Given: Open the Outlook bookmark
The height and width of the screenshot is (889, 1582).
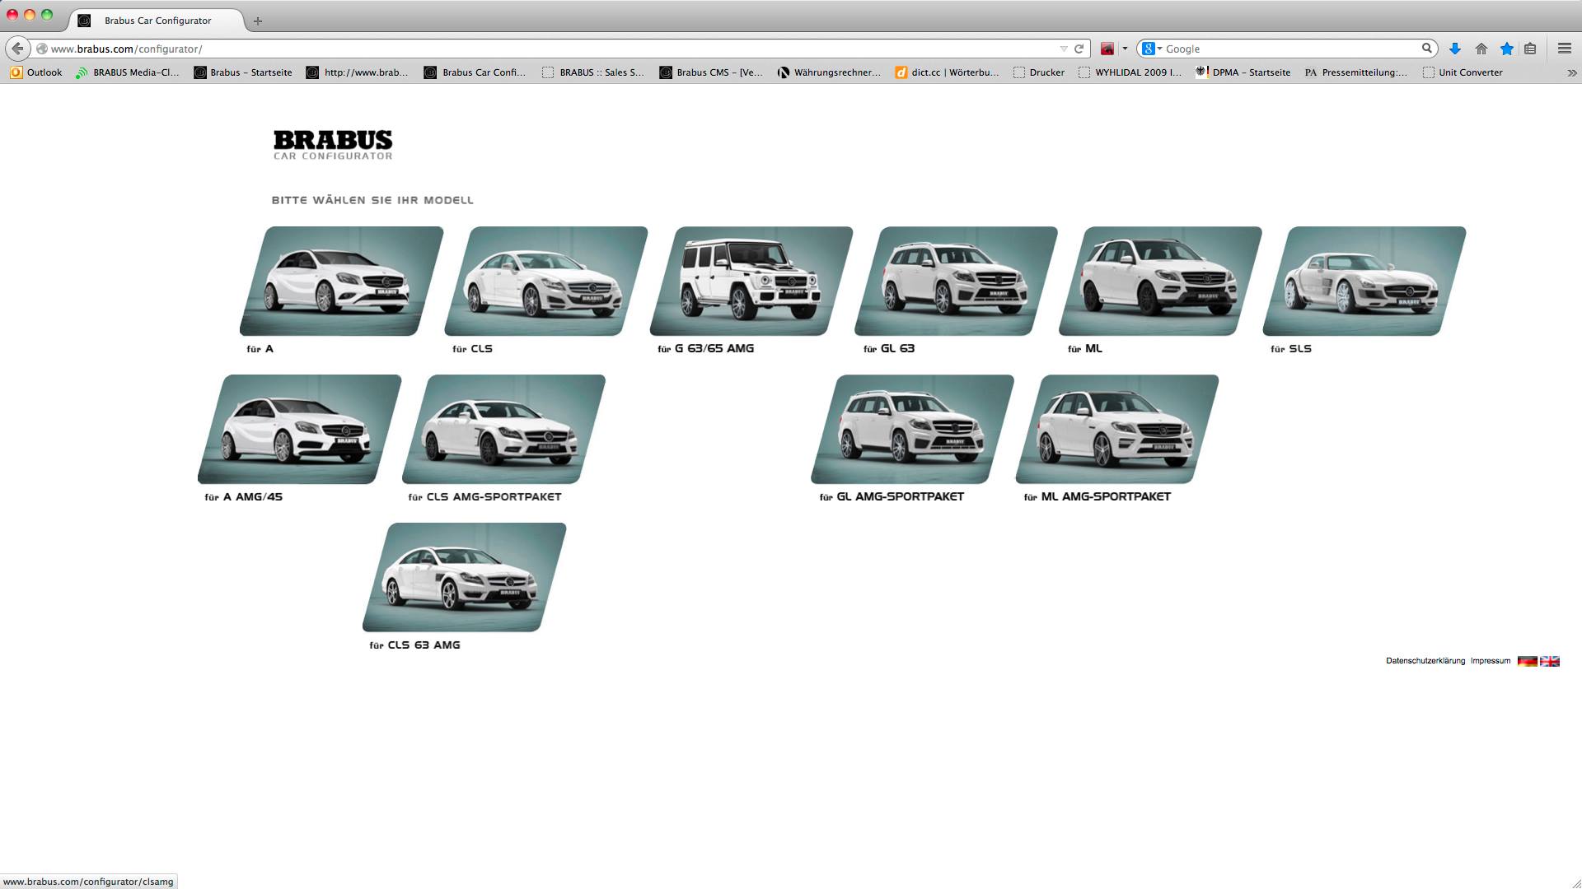Looking at the screenshot, I should tap(36, 72).
